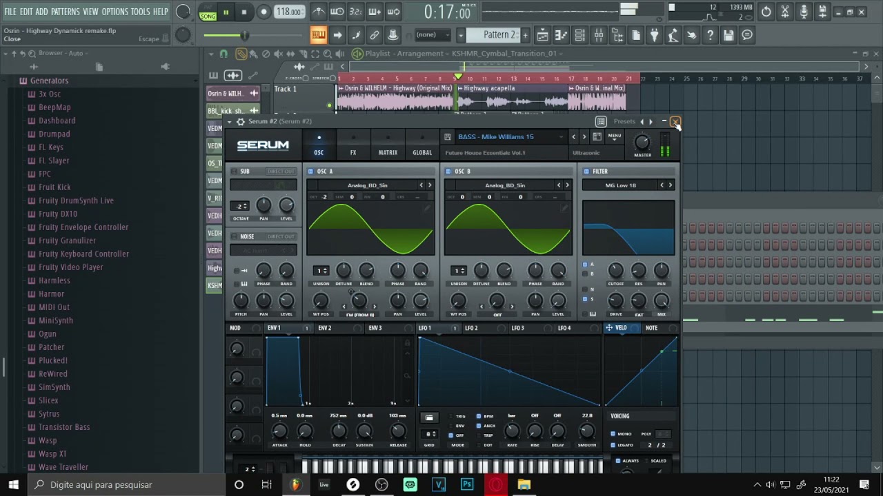The height and width of the screenshot is (496, 883).
Task: Select Sytrus in the Generators list
Action: pos(49,414)
